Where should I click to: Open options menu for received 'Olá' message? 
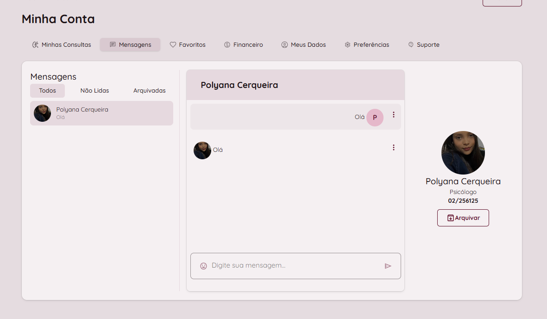[394, 148]
